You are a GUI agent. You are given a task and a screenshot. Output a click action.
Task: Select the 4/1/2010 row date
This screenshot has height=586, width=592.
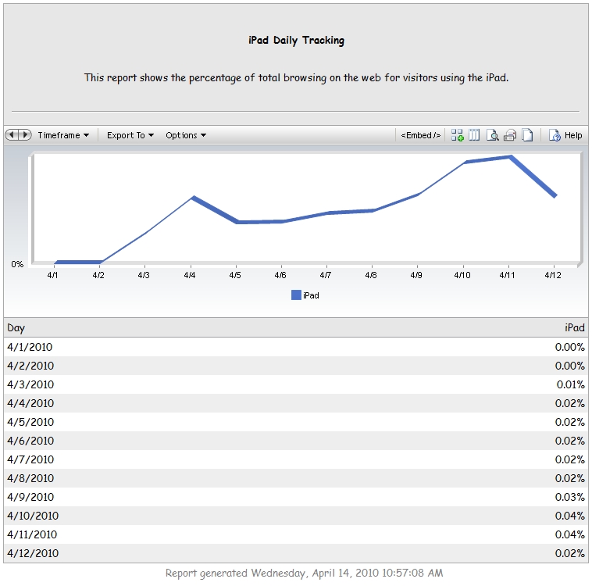(x=30, y=347)
